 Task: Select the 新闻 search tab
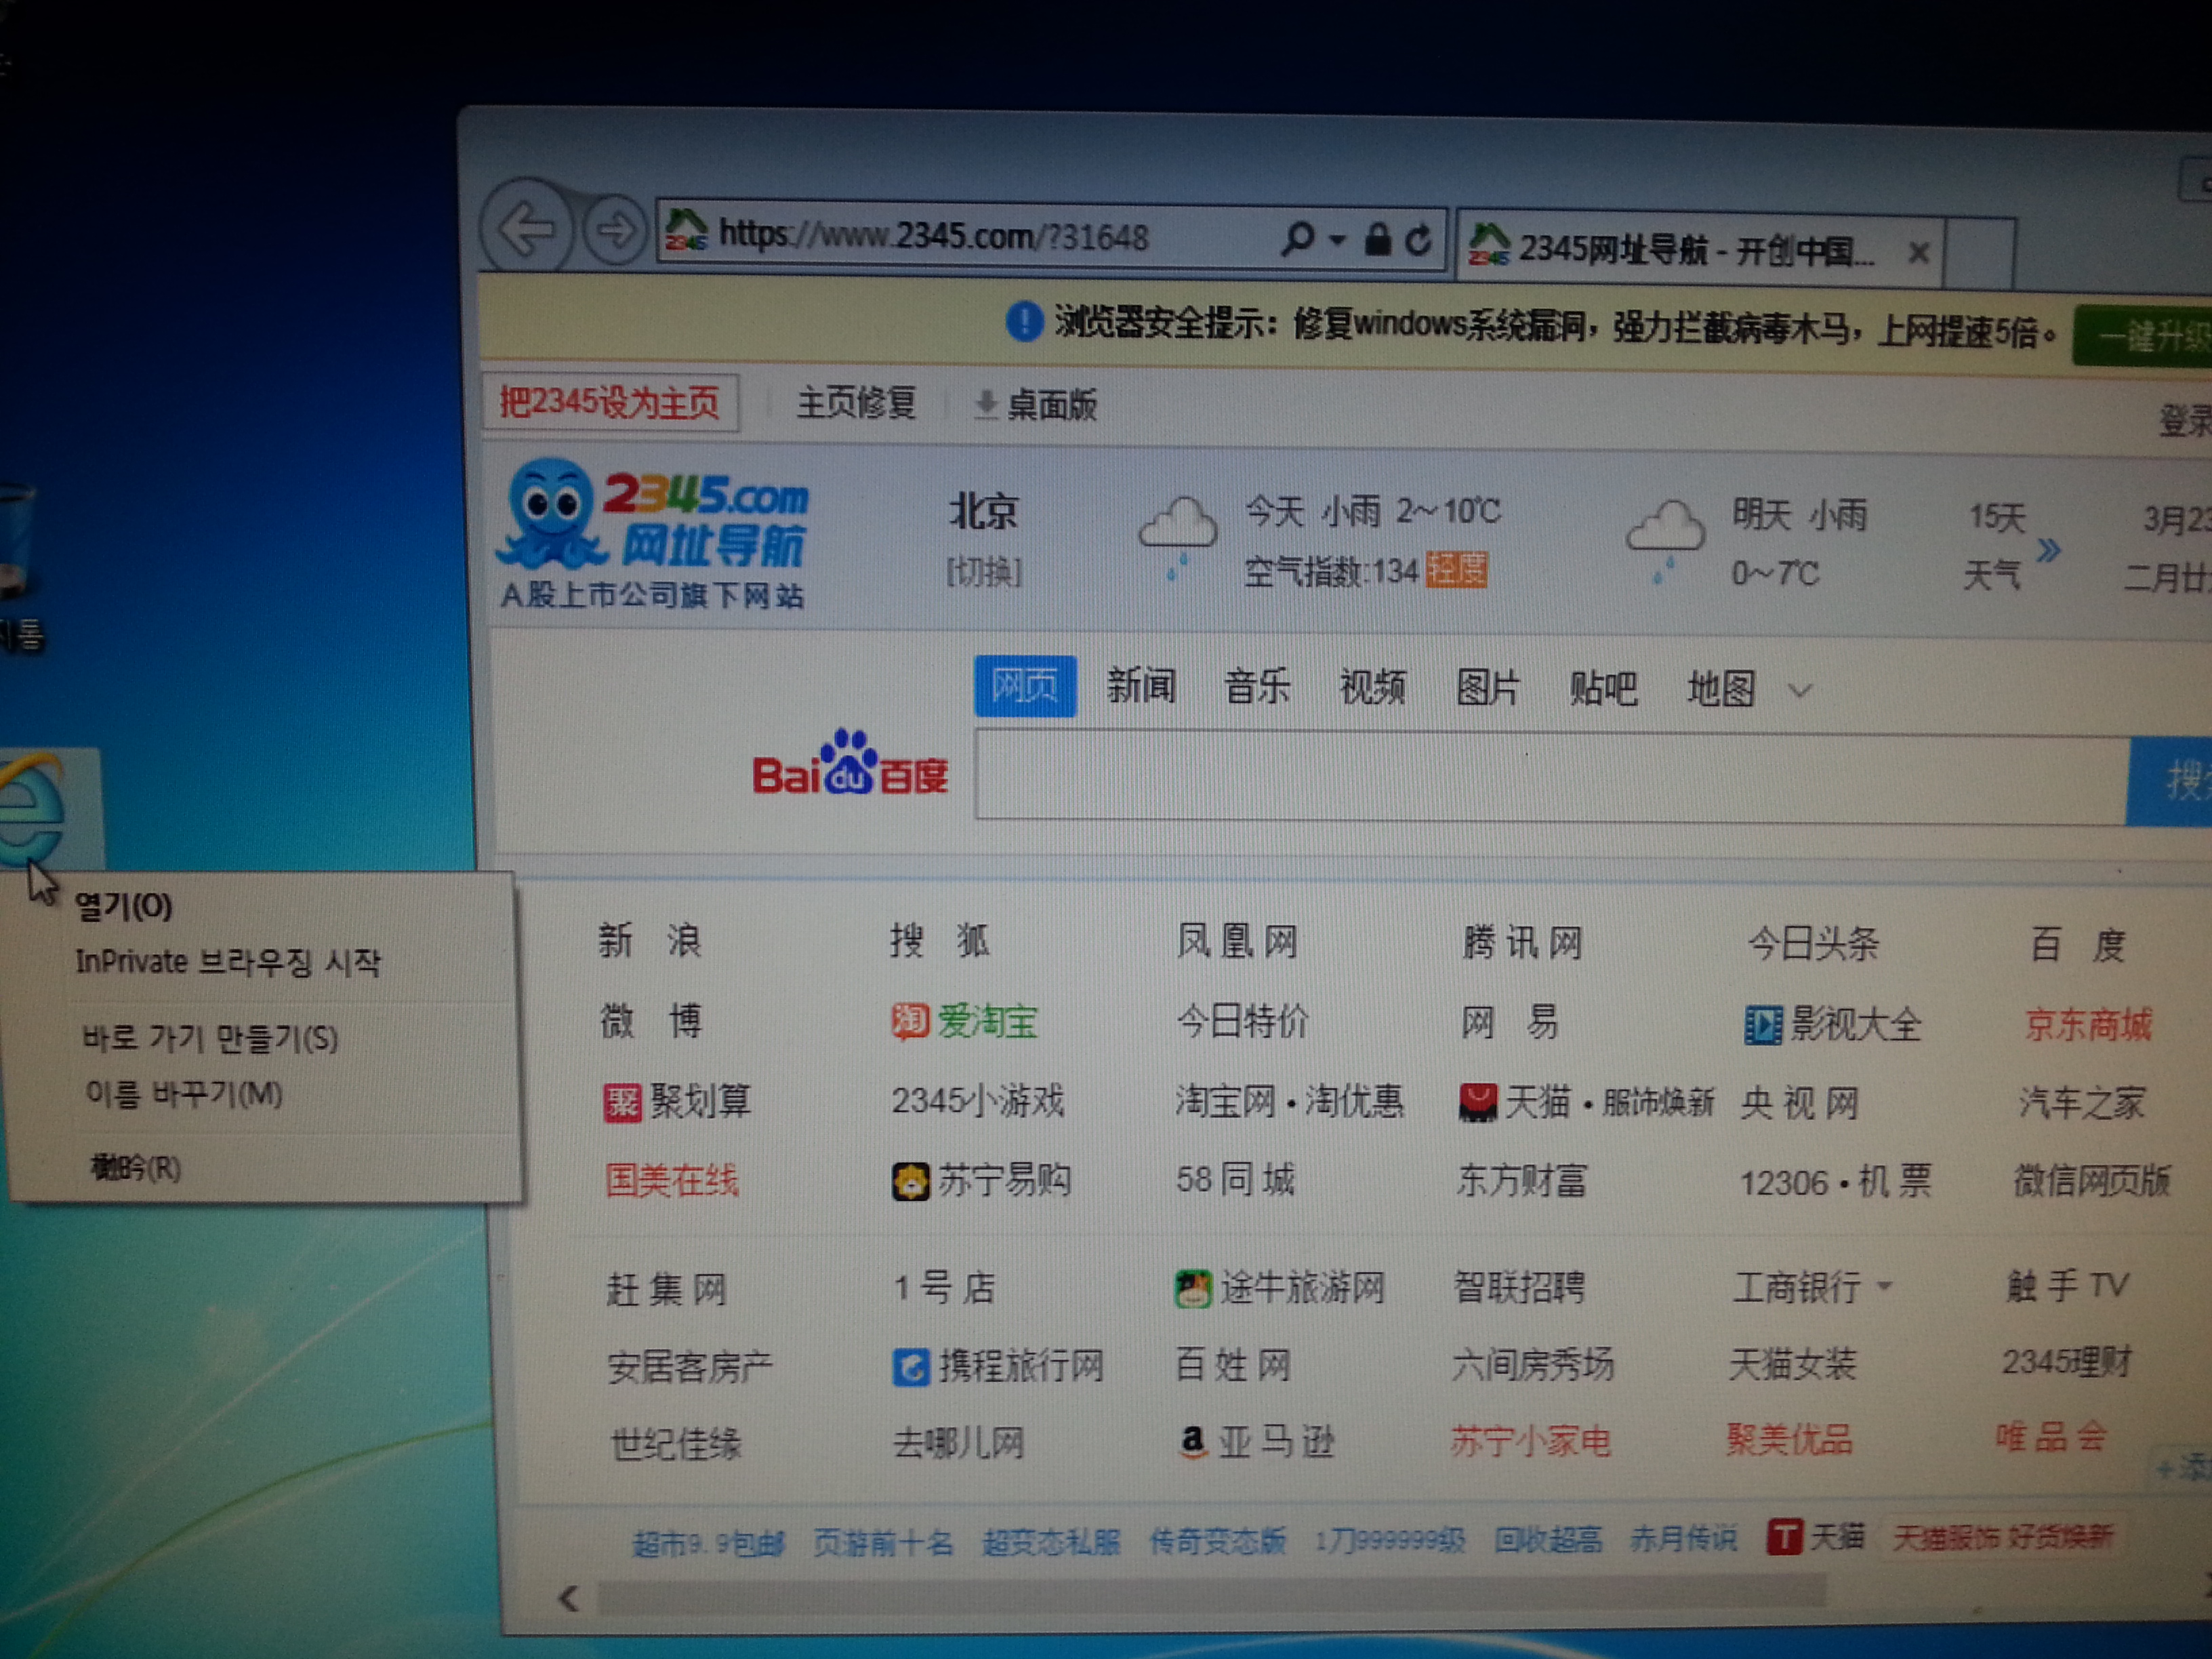[1141, 686]
